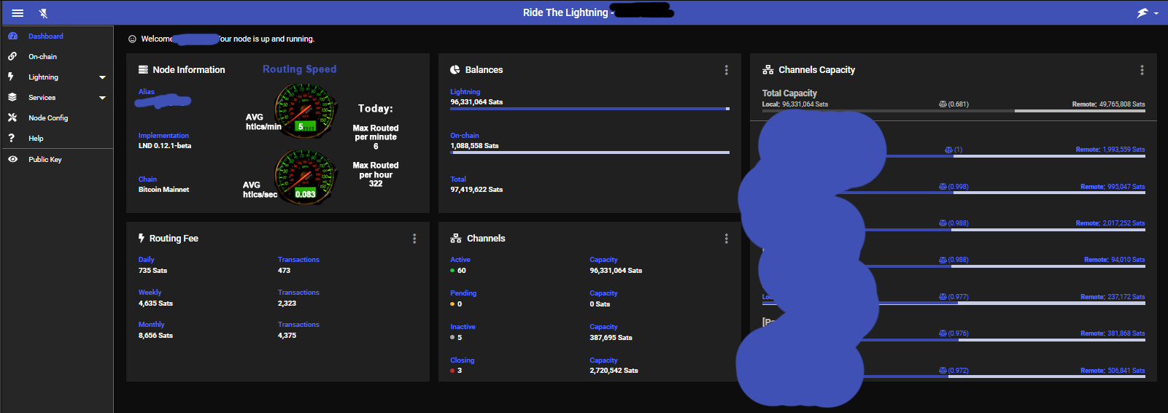Click the Lightning bolt sidebar icon

pyautogui.click(x=11, y=77)
